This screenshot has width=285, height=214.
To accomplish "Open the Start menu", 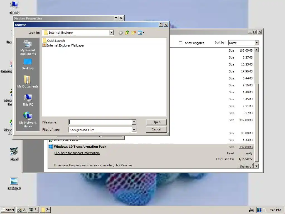I will (8, 210).
